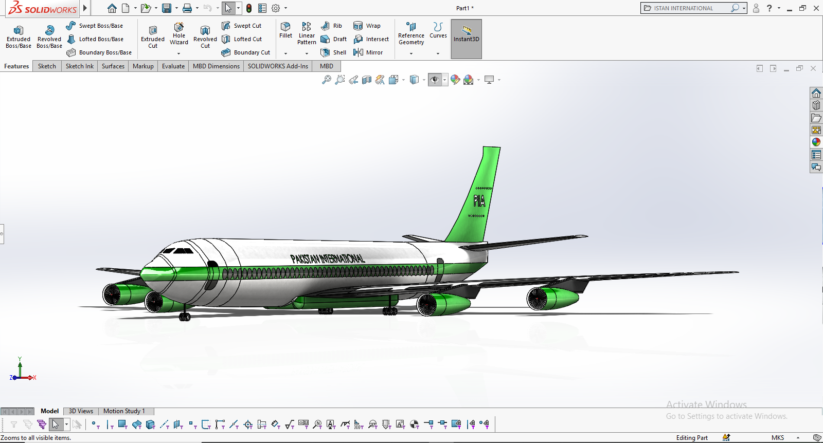The width and height of the screenshot is (823, 443).
Task: Choose the Revolved Cut tool
Action: 205,37
